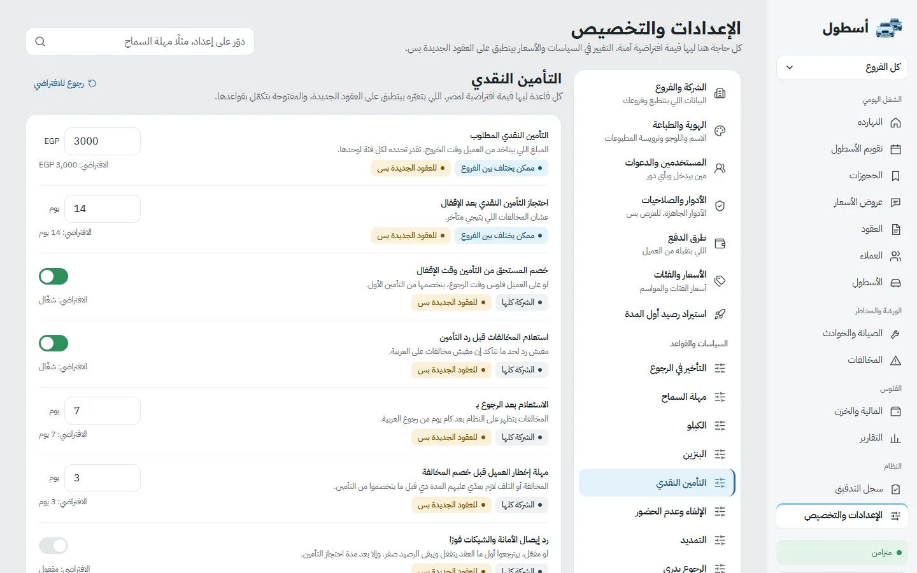Screen dimensions: 917x573
Task: Click the shield icon for الأدوار والصلاحيات
Action: 720,206
